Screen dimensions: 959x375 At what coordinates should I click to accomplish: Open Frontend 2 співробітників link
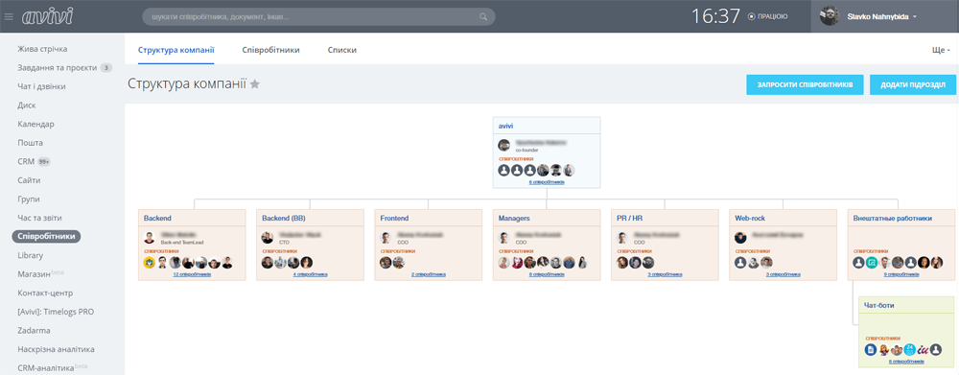pos(428,274)
